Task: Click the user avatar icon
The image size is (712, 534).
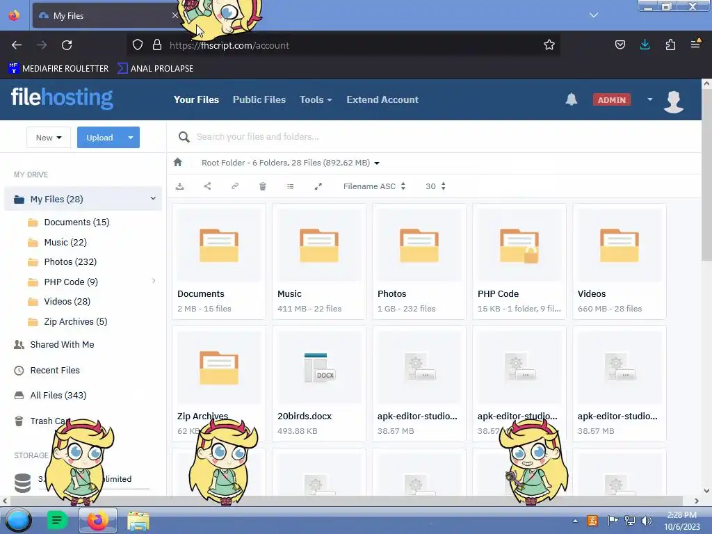Action: pos(673,101)
